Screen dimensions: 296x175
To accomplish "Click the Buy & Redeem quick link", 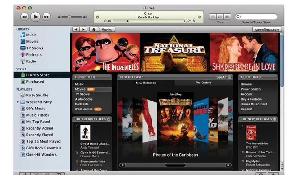I will [x=251, y=99].
